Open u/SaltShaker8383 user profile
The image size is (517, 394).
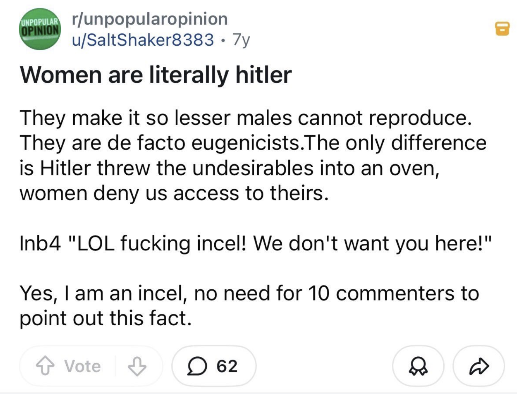pos(143,40)
